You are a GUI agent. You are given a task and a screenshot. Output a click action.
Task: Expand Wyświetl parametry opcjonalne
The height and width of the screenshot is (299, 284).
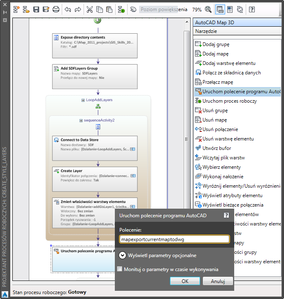coord(122,255)
